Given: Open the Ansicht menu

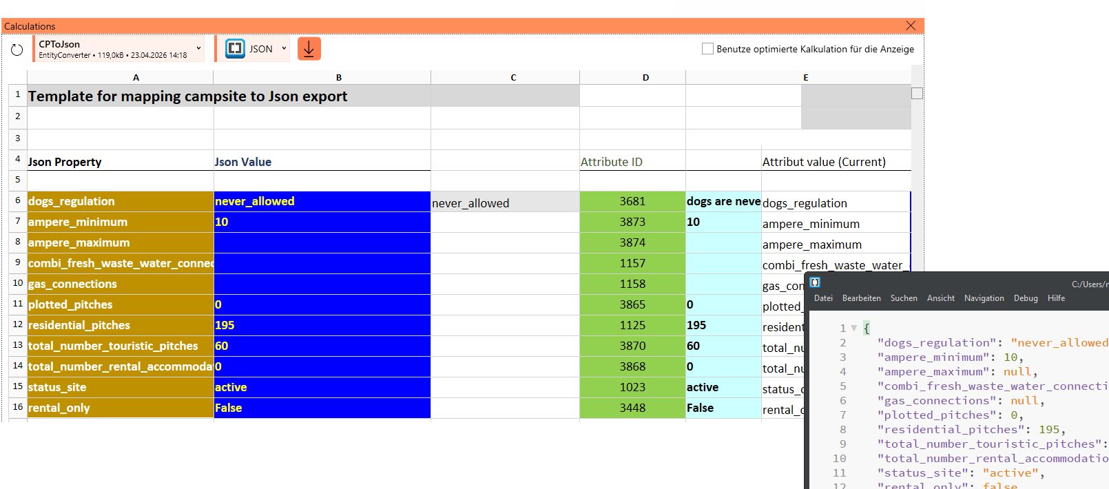Looking at the screenshot, I should tap(940, 298).
